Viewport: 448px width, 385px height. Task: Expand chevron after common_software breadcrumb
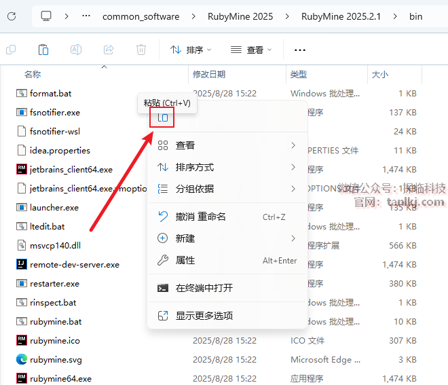[193, 16]
